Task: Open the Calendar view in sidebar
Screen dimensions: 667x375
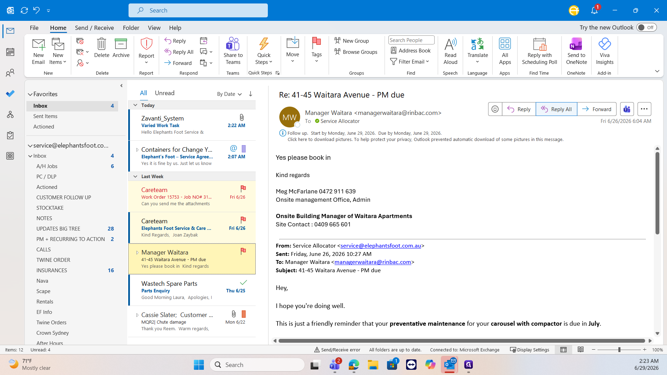Action: click(10, 52)
